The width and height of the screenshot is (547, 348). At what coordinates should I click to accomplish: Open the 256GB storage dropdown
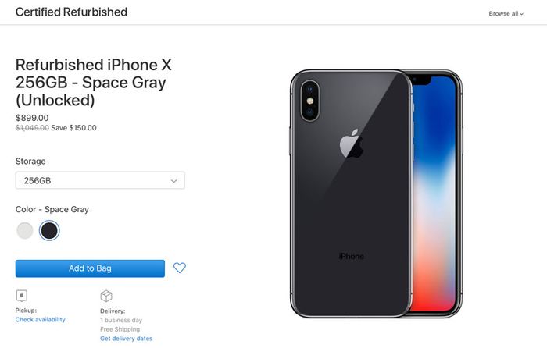pyautogui.click(x=100, y=180)
